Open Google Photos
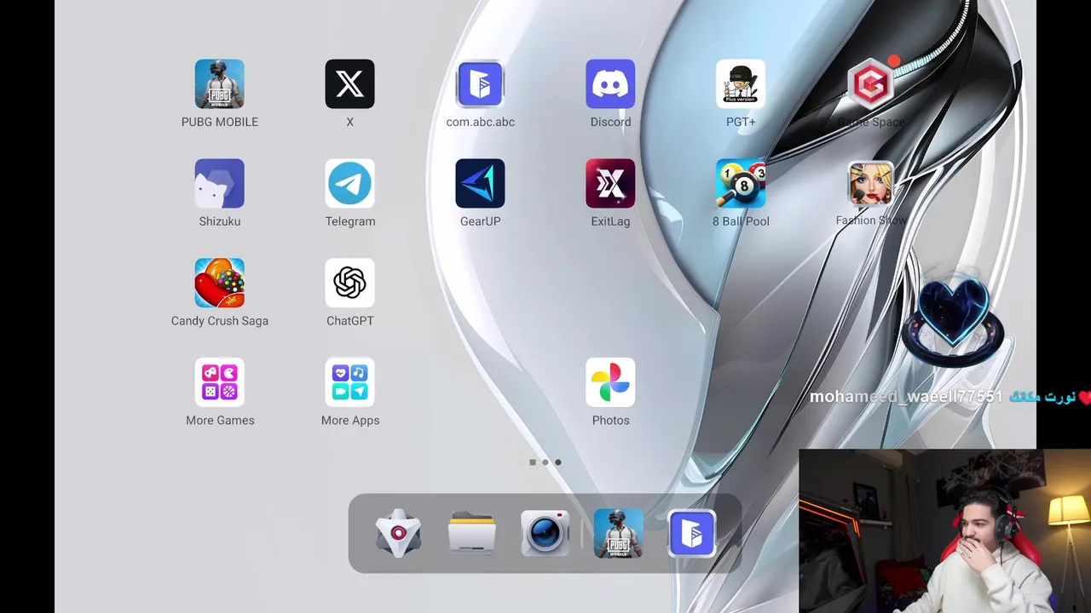The height and width of the screenshot is (613, 1091). coord(610,382)
